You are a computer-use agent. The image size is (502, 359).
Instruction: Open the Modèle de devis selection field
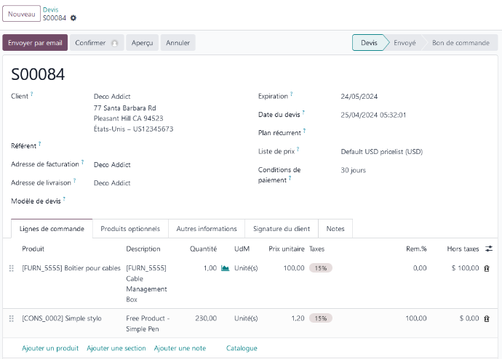pyautogui.click(x=146, y=201)
